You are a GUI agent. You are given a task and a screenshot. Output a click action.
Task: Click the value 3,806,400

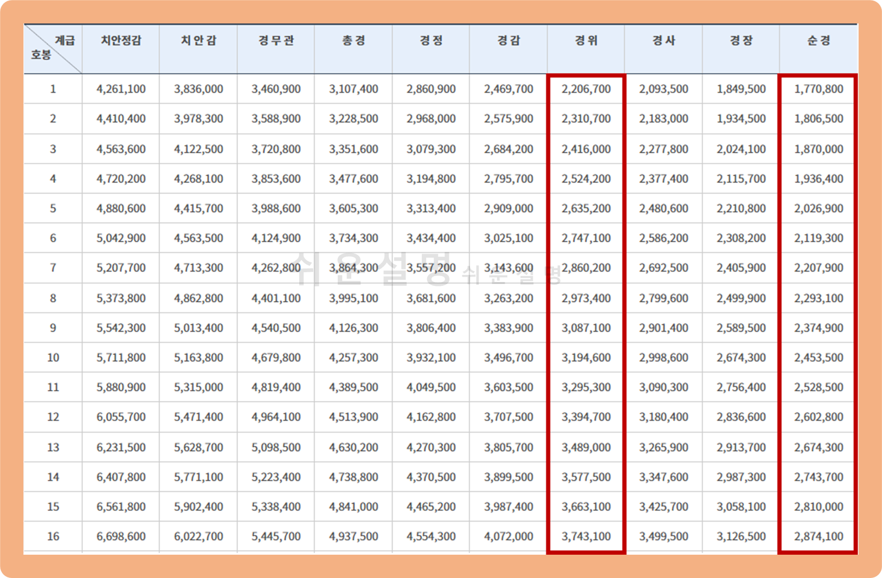(431, 328)
